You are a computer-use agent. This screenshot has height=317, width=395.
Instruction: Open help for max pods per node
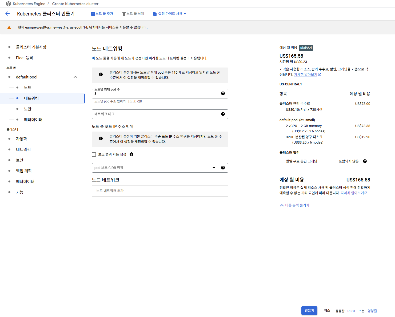pos(223,93)
